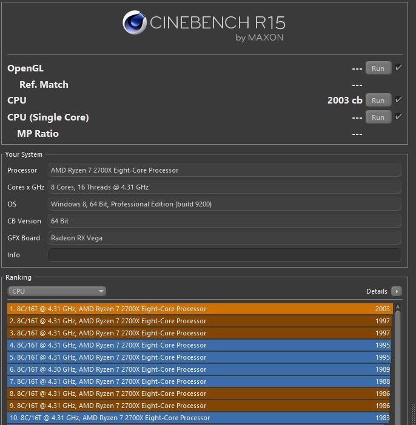The height and width of the screenshot is (425, 416).
Task: Click the Ref. Match label
Action: (x=44, y=85)
